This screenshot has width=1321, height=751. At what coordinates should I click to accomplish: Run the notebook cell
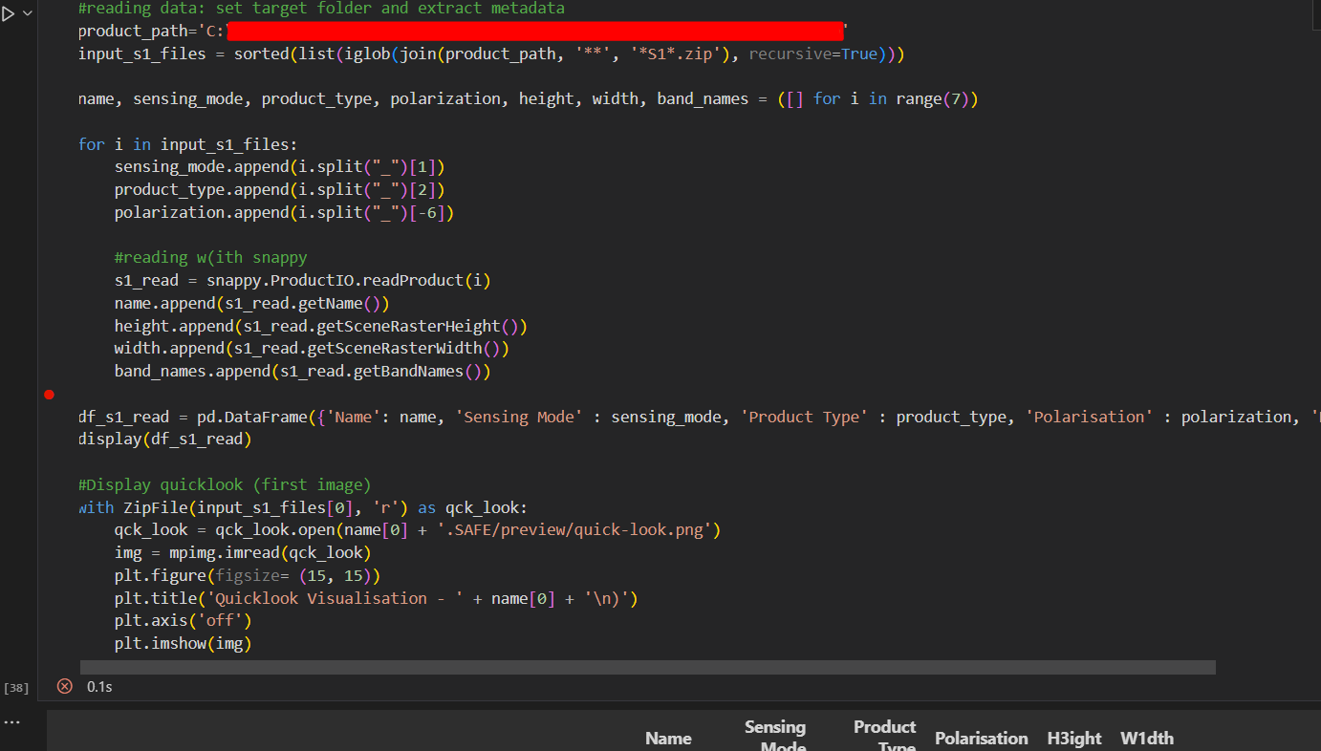[8, 13]
